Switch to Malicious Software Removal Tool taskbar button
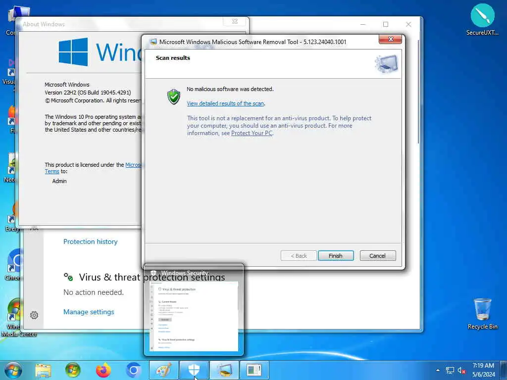This screenshot has height=380, width=507. coord(224,370)
